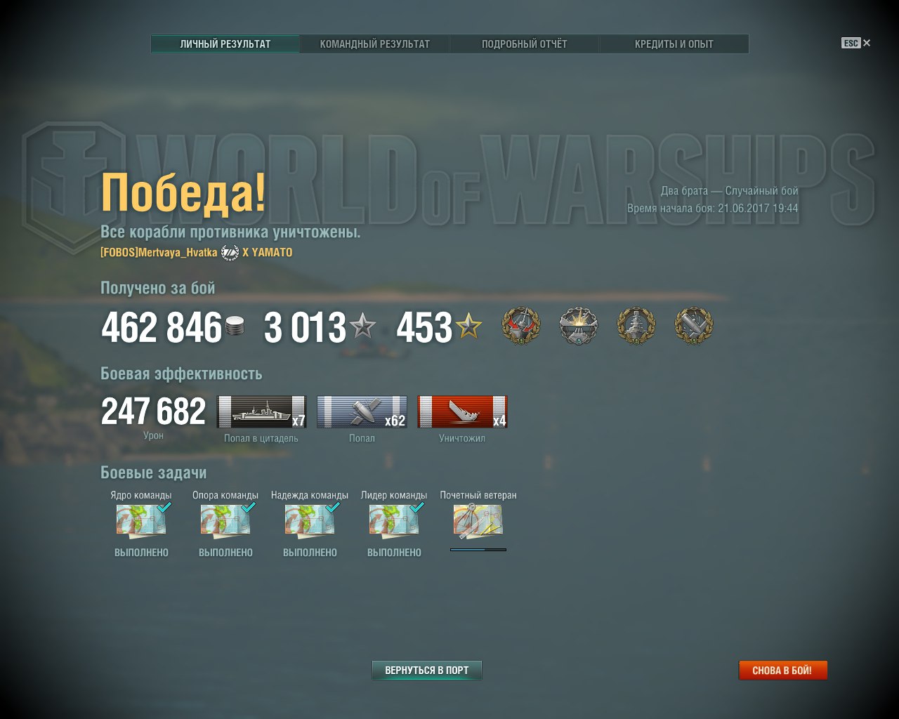Screen dimensions: 899x719
Task: Open the Командный результат tab
Action: point(375,44)
